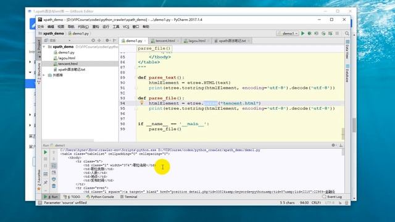This screenshot has height=222, width=395.
Task: Switch to the demo1.py editor tab
Action: (134, 41)
